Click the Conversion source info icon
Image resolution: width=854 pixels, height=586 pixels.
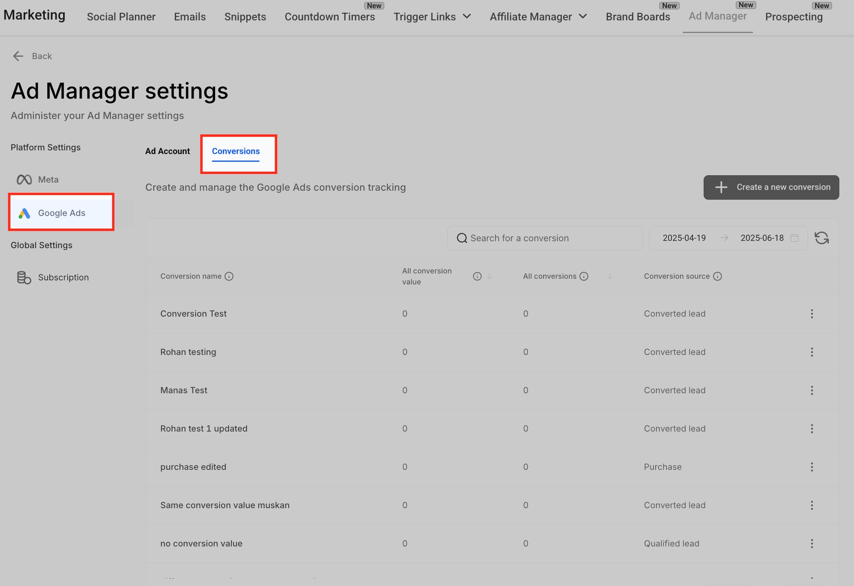point(718,276)
